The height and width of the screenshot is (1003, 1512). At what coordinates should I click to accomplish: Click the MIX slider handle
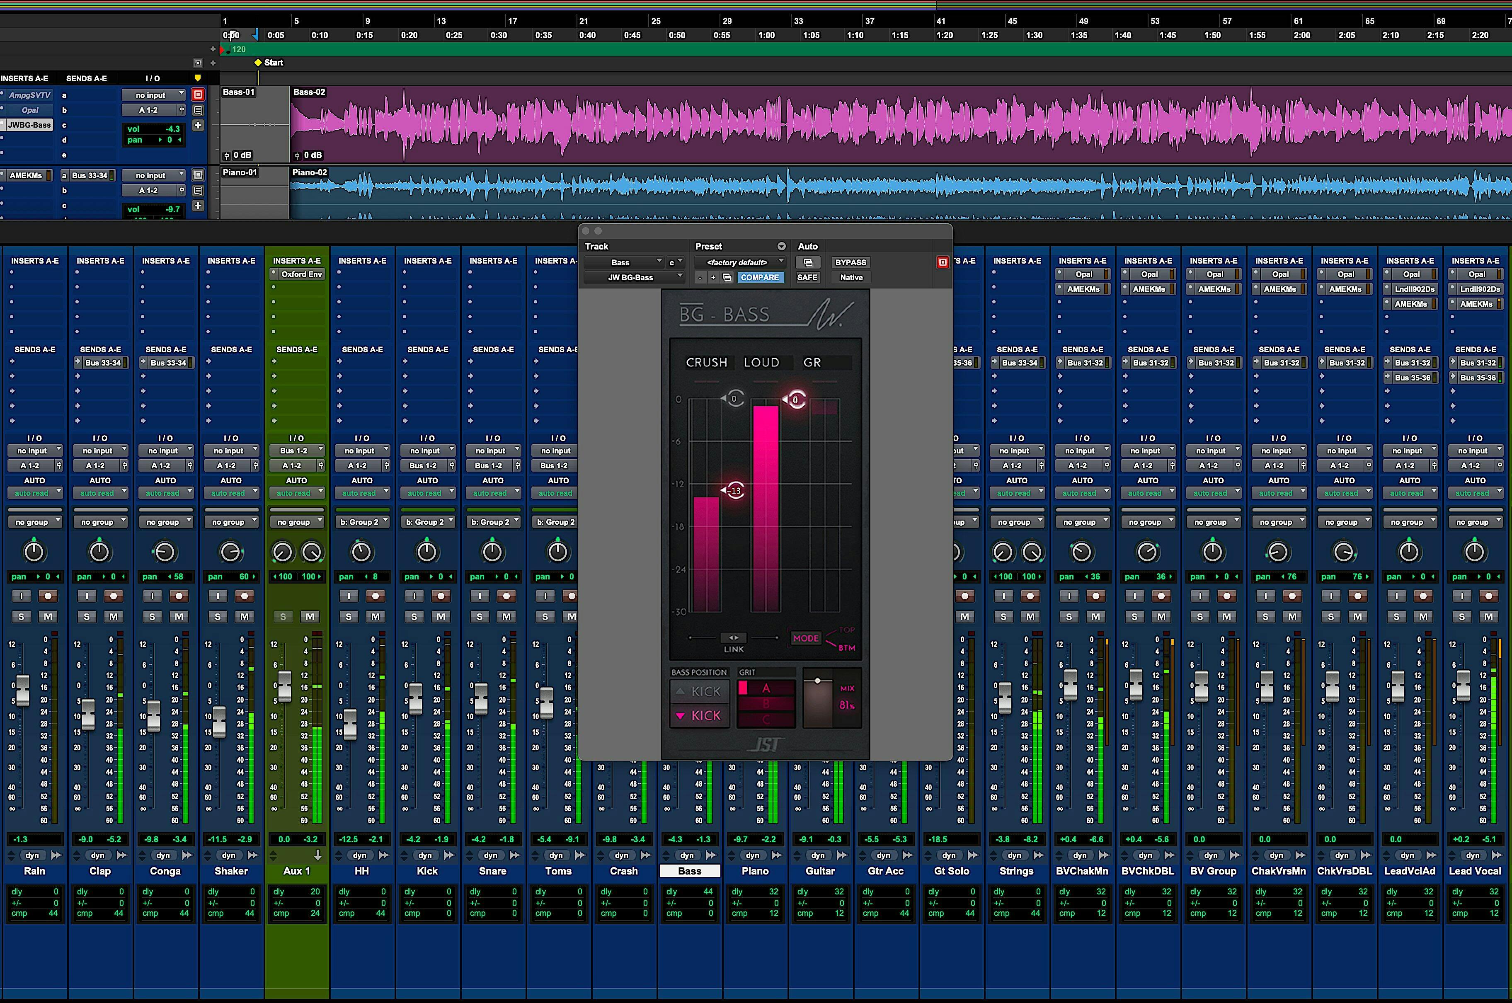coord(817,681)
